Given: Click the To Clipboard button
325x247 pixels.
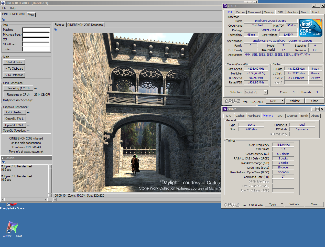Looking at the screenshot, I should pyautogui.click(x=14, y=69).
